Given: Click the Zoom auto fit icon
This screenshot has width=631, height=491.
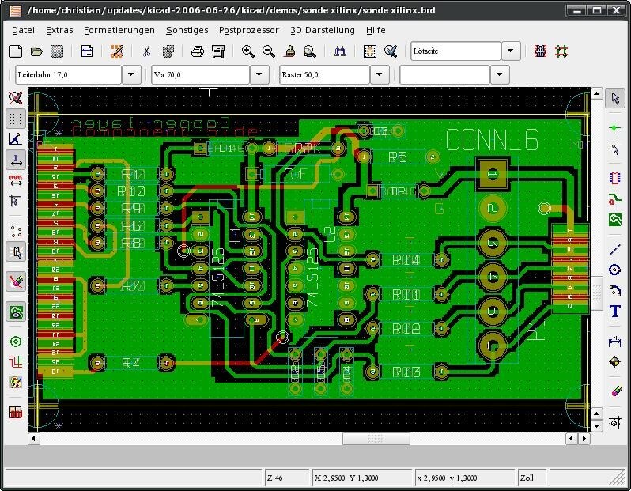Looking at the screenshot, I should click(x=310, y=51).
